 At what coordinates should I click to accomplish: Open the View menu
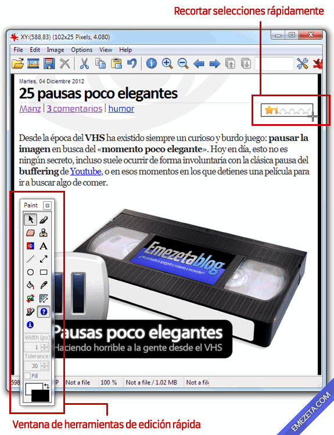[106, 50]
